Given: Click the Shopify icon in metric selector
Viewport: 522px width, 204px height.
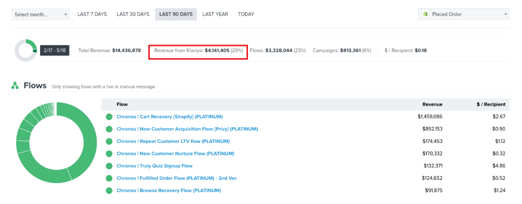Looking at the screenshot, I should (x=425, y=14).
